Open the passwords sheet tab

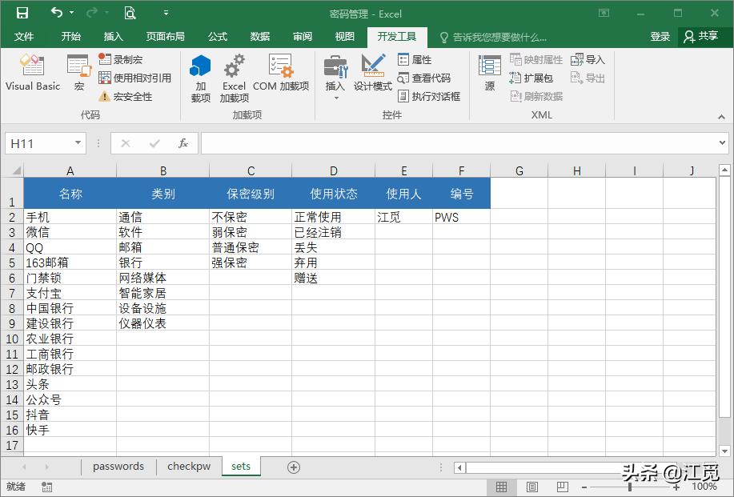pyautogui.click(x=118, y=466)
